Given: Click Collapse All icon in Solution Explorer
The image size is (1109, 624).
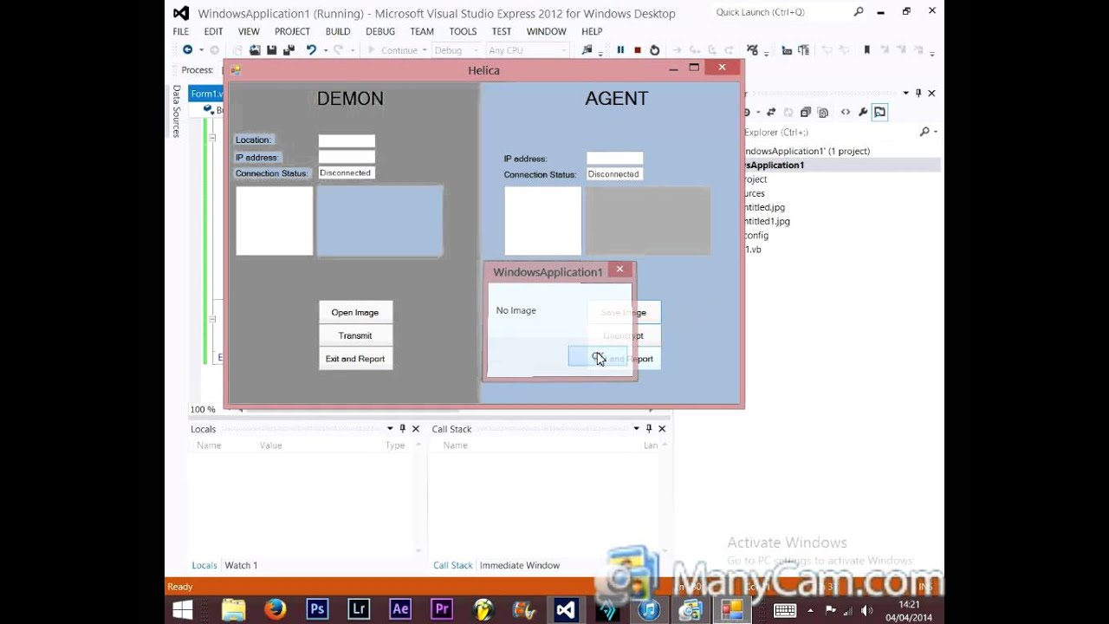Looking at the screenshot, I should tap(806, 112).
